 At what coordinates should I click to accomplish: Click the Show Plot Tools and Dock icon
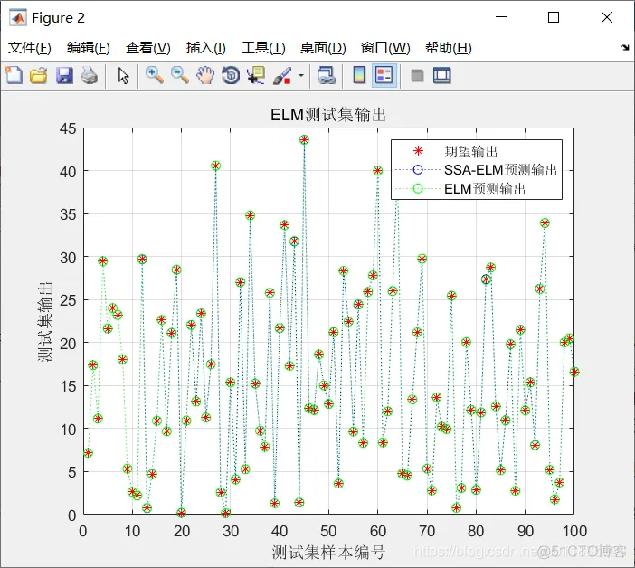point(441,75)
